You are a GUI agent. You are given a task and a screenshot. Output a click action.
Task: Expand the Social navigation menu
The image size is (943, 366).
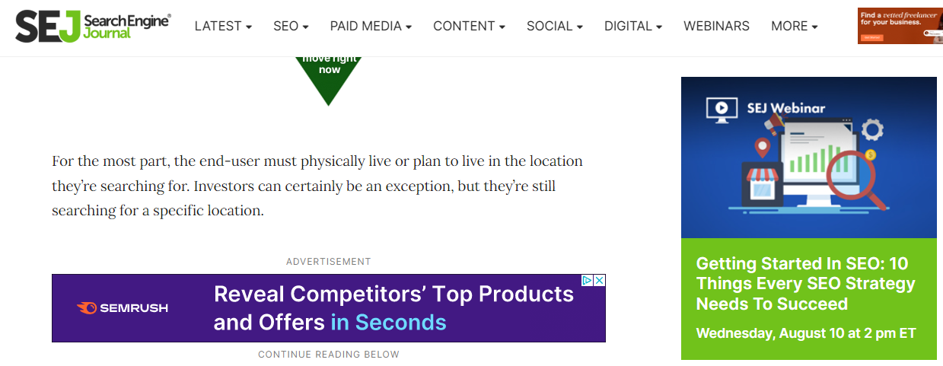coord(555,26)
